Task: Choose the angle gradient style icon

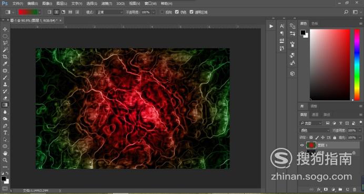Action: tap(63, 12)
